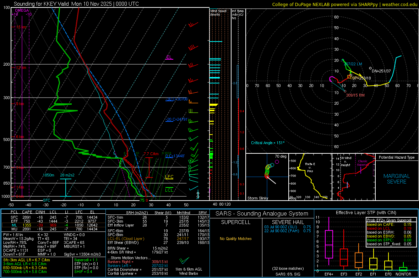Click the based on LCL probability row

pyautogui.click(x=389, y=228)
